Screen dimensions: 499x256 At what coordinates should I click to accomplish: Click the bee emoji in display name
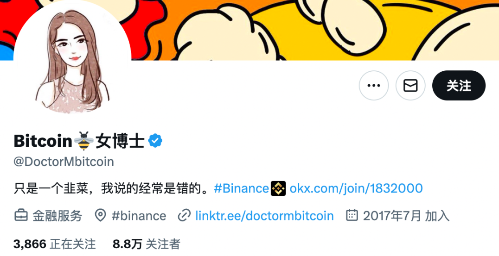[x=83, y=141]
